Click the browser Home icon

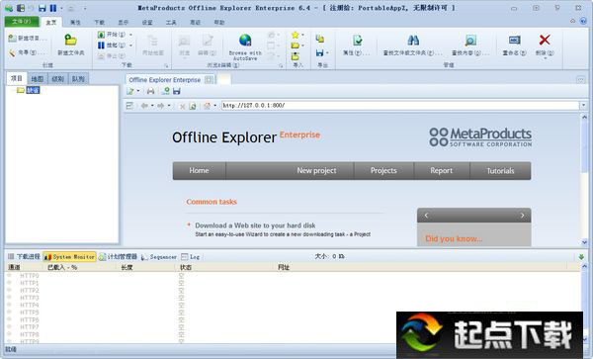(207, 106)
